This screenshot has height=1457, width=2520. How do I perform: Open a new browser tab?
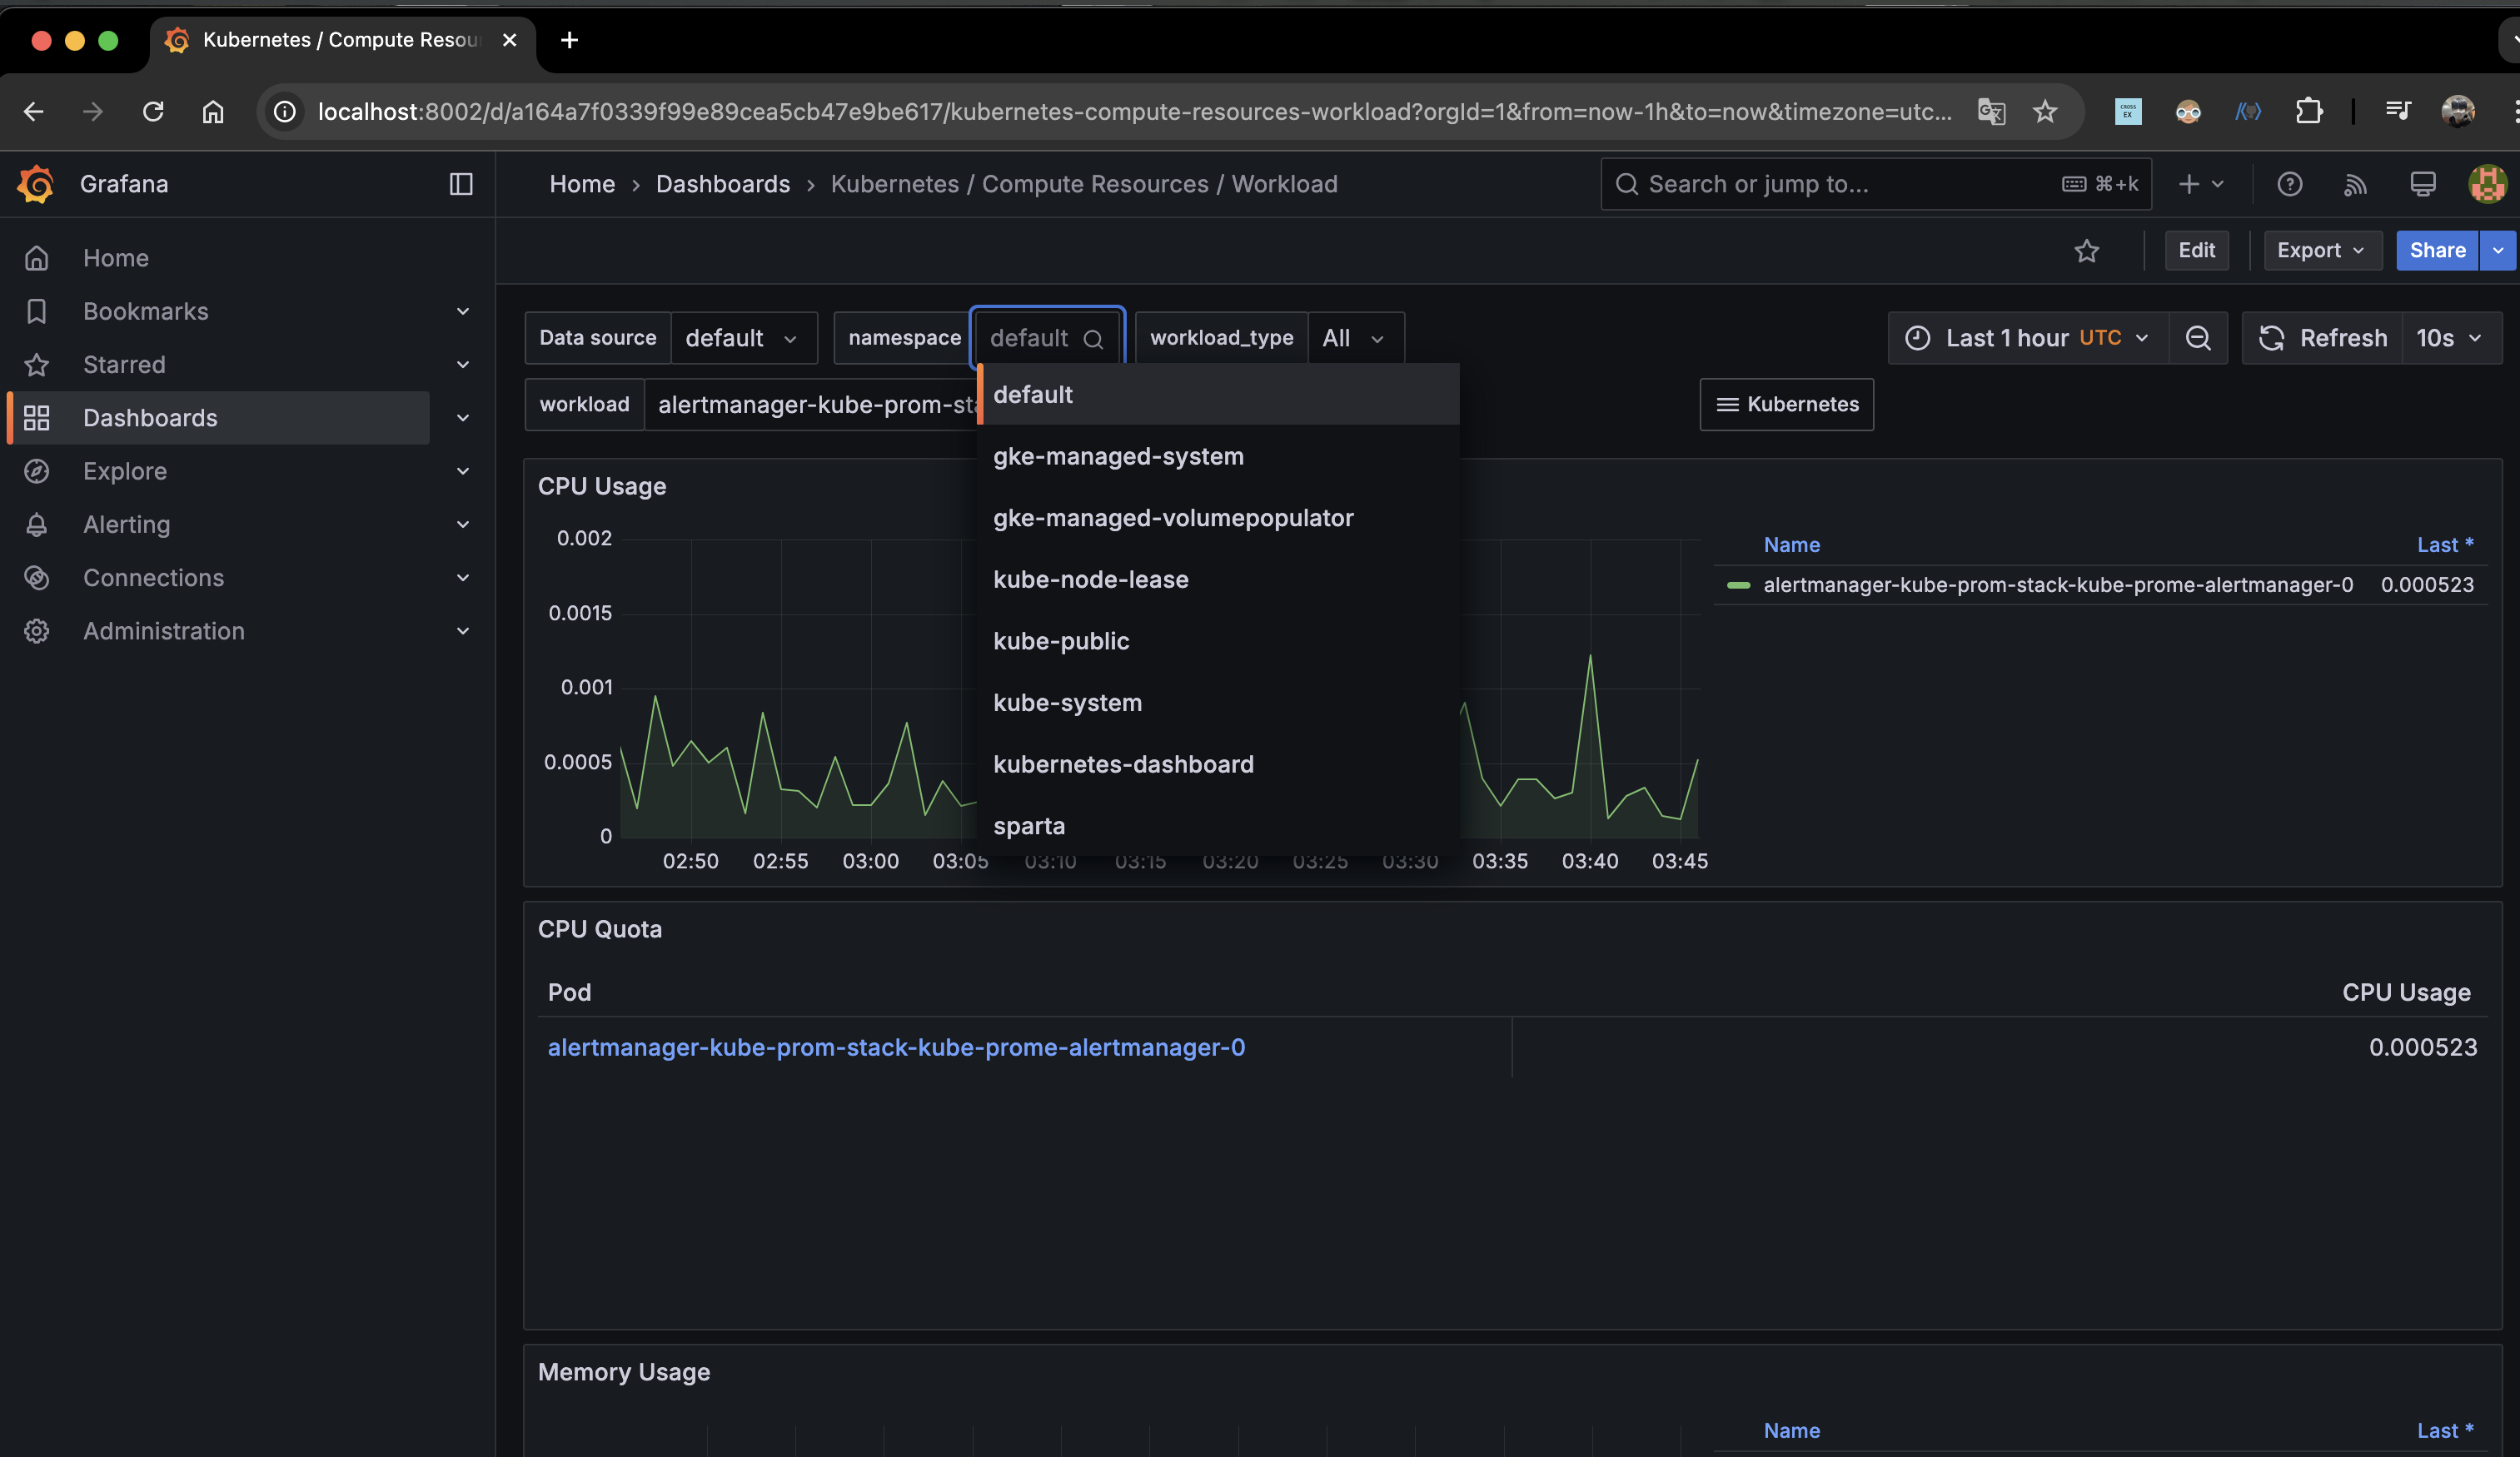(569, 40)
